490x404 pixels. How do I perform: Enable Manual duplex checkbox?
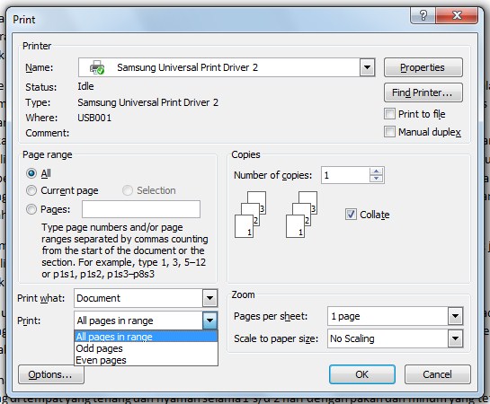(389, 132)
